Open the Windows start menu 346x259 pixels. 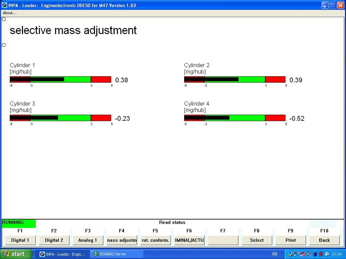point(15,254)
